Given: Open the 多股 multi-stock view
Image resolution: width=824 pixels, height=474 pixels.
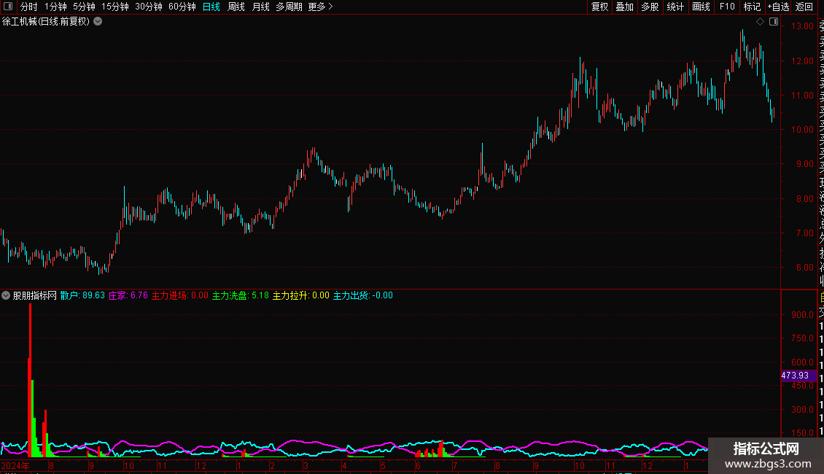Looking at the screenshot, I should (x=650, y=7).
